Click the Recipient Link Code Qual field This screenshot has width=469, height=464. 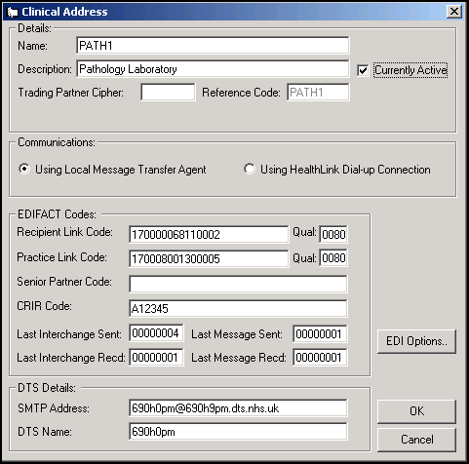click(333, 234)
